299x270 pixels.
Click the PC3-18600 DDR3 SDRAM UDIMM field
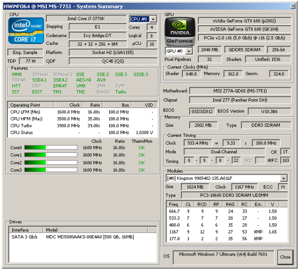tap(234, 195)
